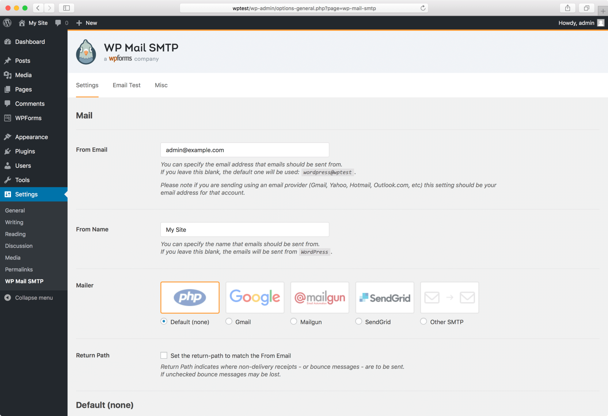Click the Posts menu icon
This screenshot has height=416, width=608.
point(8,60)
